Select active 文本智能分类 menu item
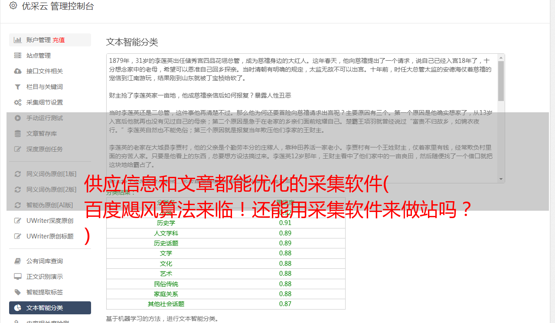The height and width of the screenshot is (323, 555). tap(50, 308)
